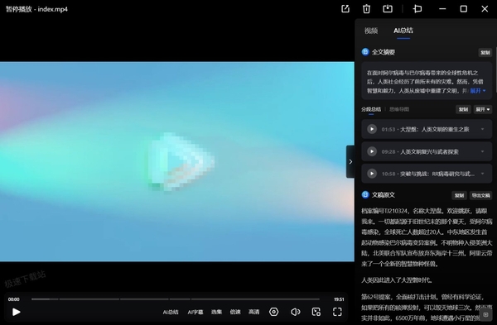Open the circular settings icon in player bar

274,312
